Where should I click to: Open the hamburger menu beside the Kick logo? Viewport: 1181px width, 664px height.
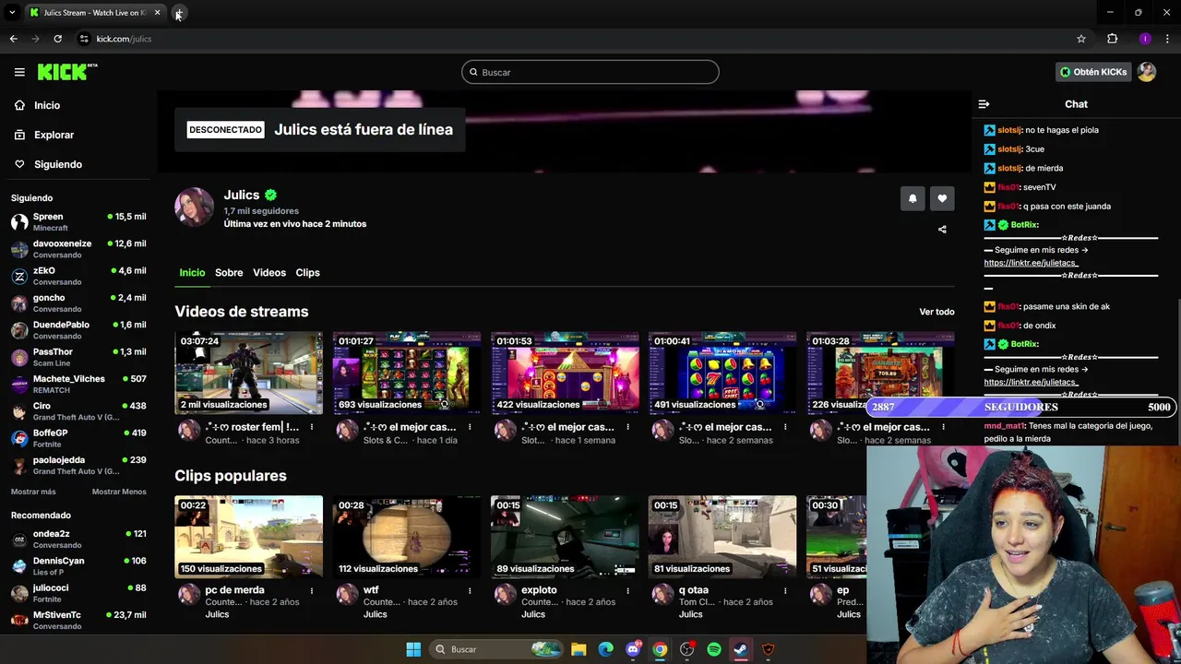tap(19, 72)
